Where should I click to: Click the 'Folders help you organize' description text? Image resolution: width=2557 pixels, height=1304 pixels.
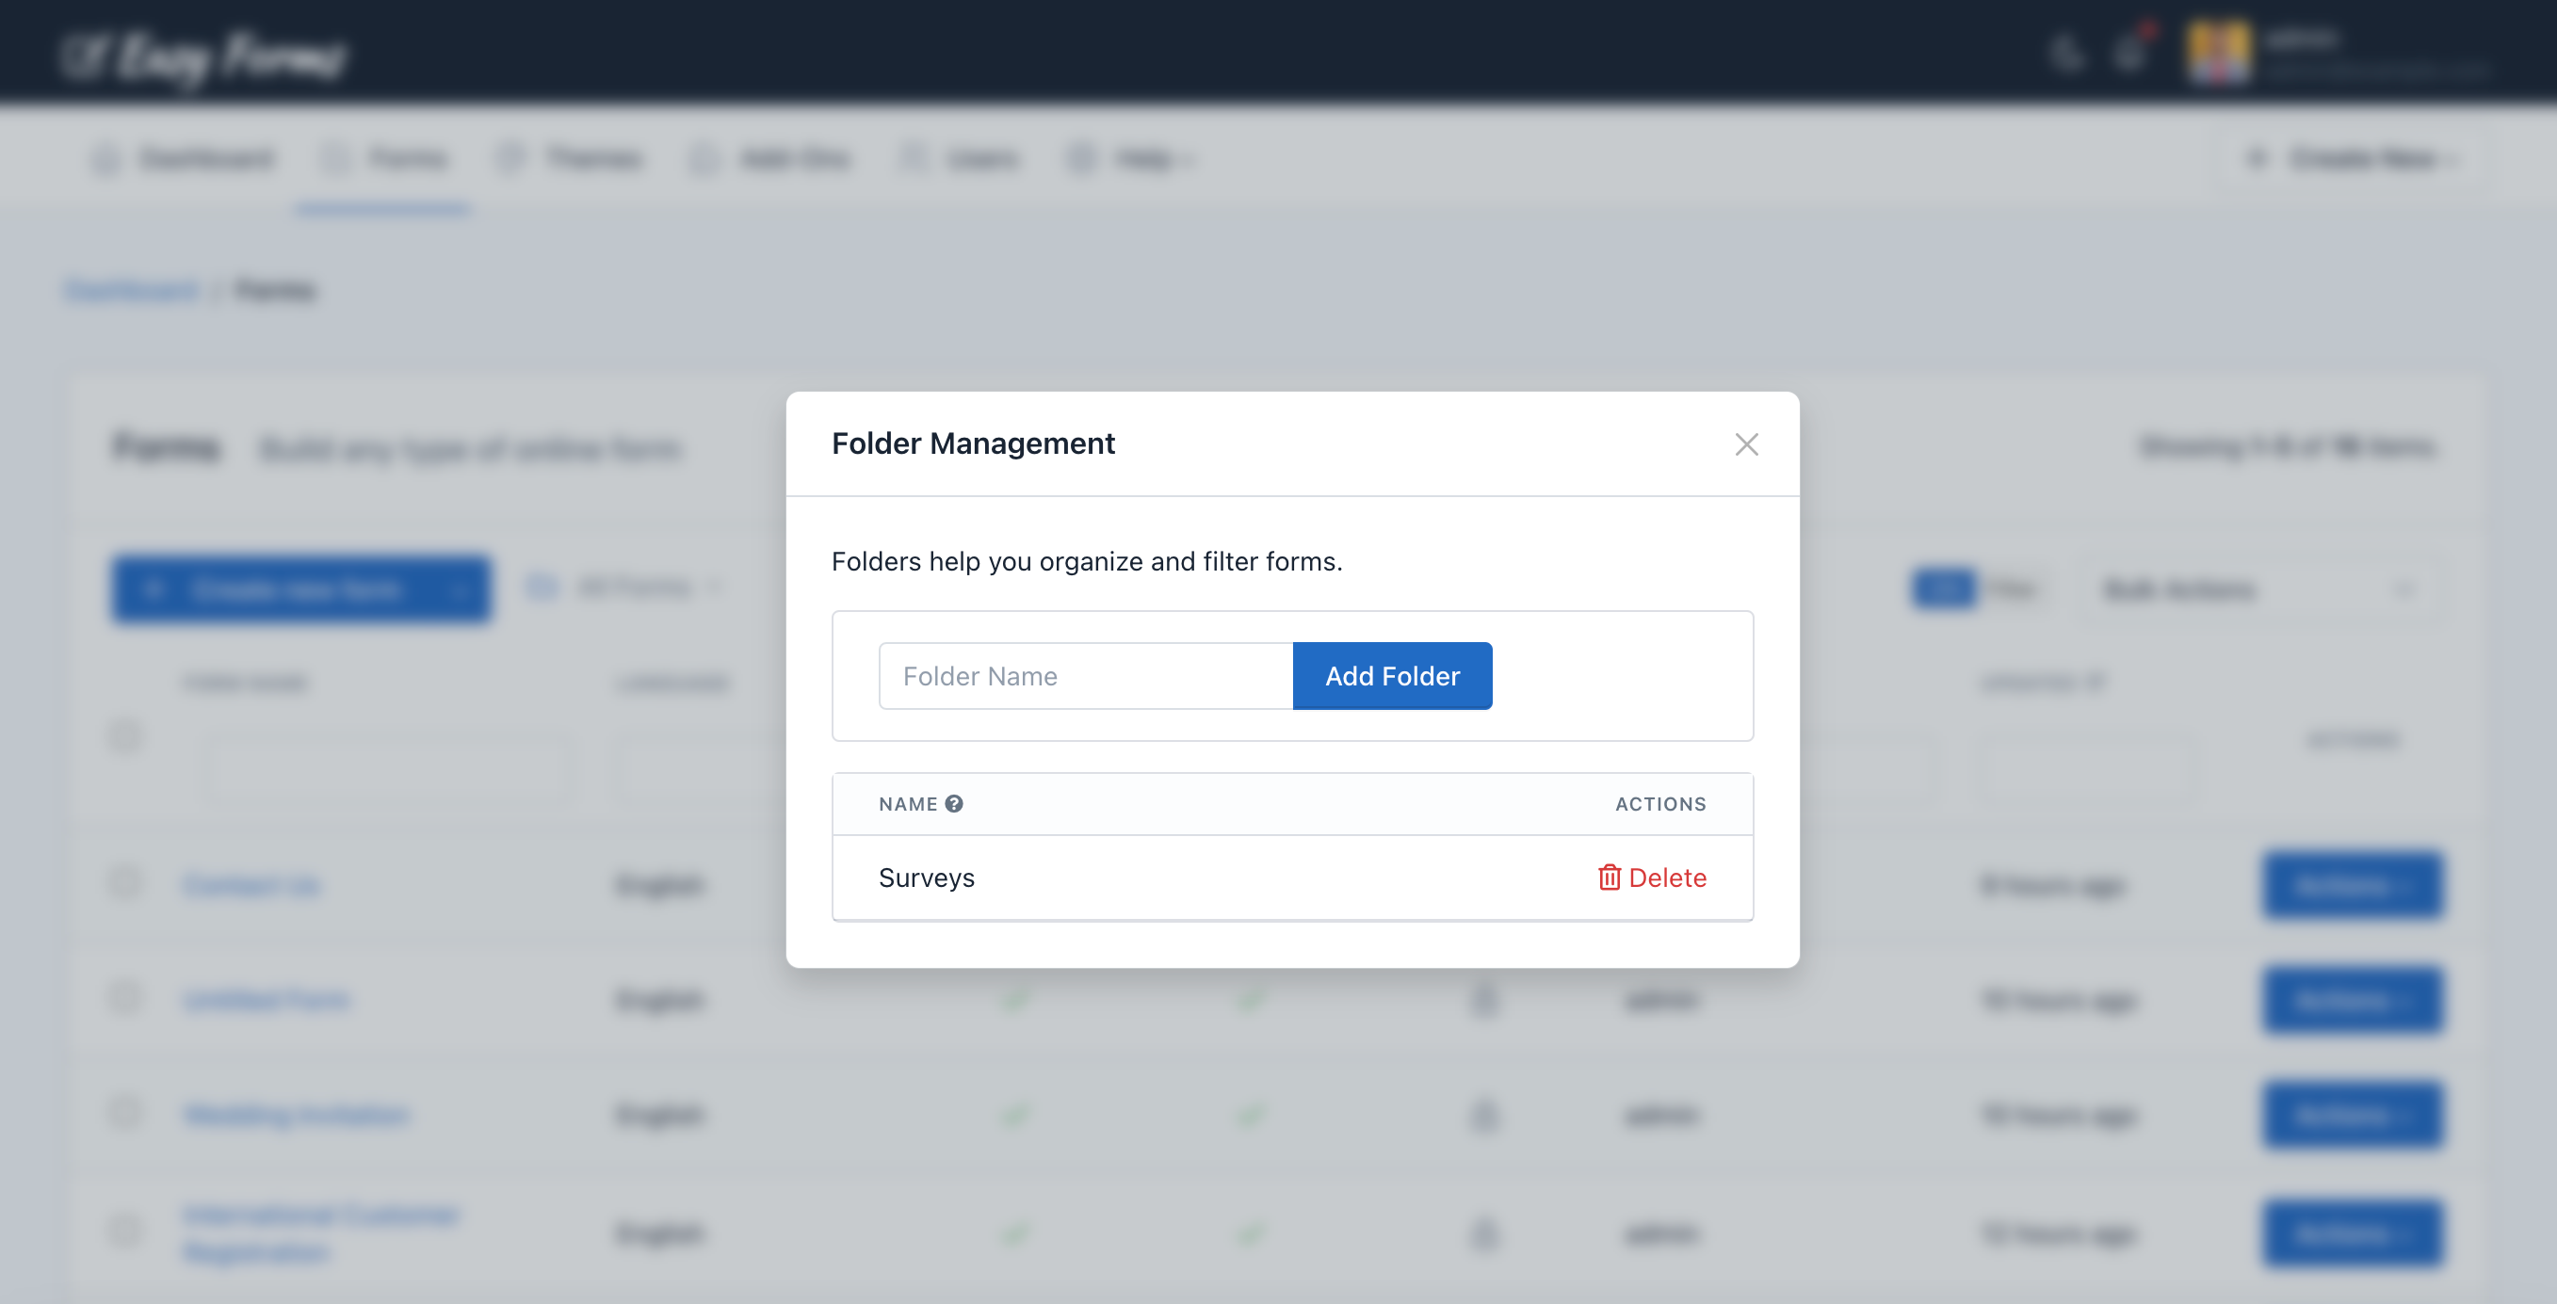tap(1086, 562)
